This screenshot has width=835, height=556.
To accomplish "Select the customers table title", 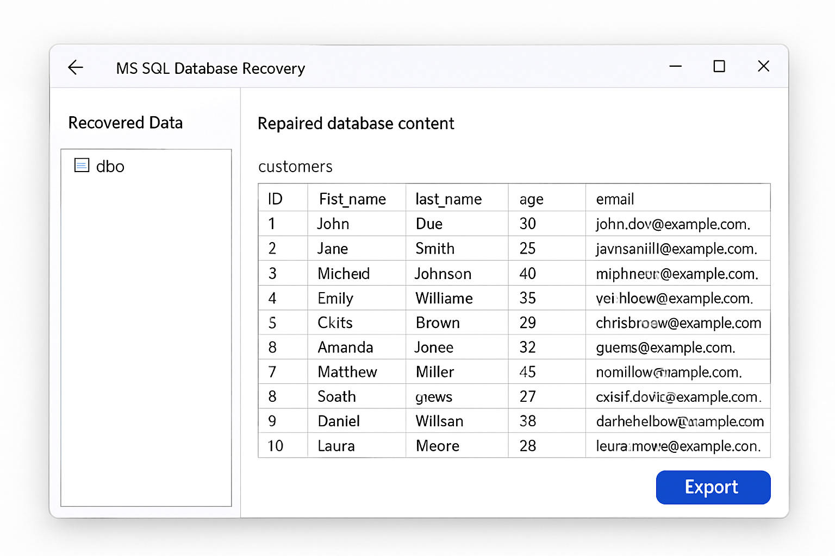I will pyautogui.click(x=295, y=166).
